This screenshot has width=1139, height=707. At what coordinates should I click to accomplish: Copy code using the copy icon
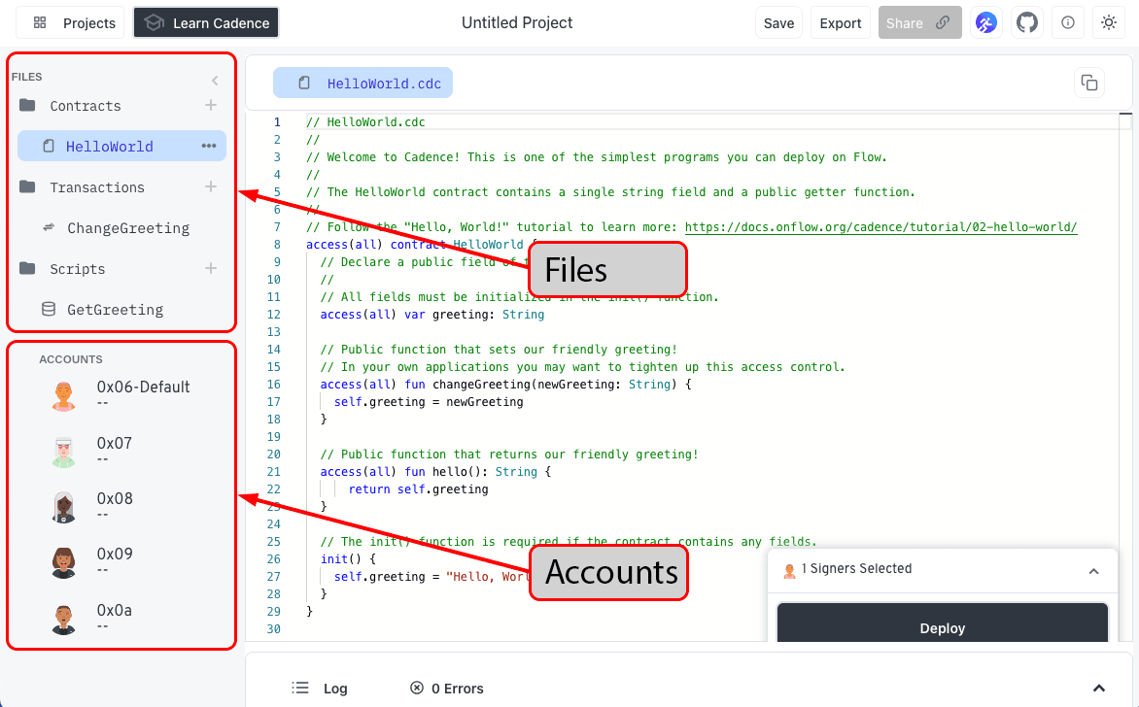pyautogui.click(x=1089, y=84)
